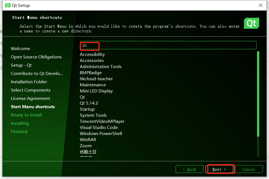
Task: Choose Mini LED Display entry
Action: [96, 91]
